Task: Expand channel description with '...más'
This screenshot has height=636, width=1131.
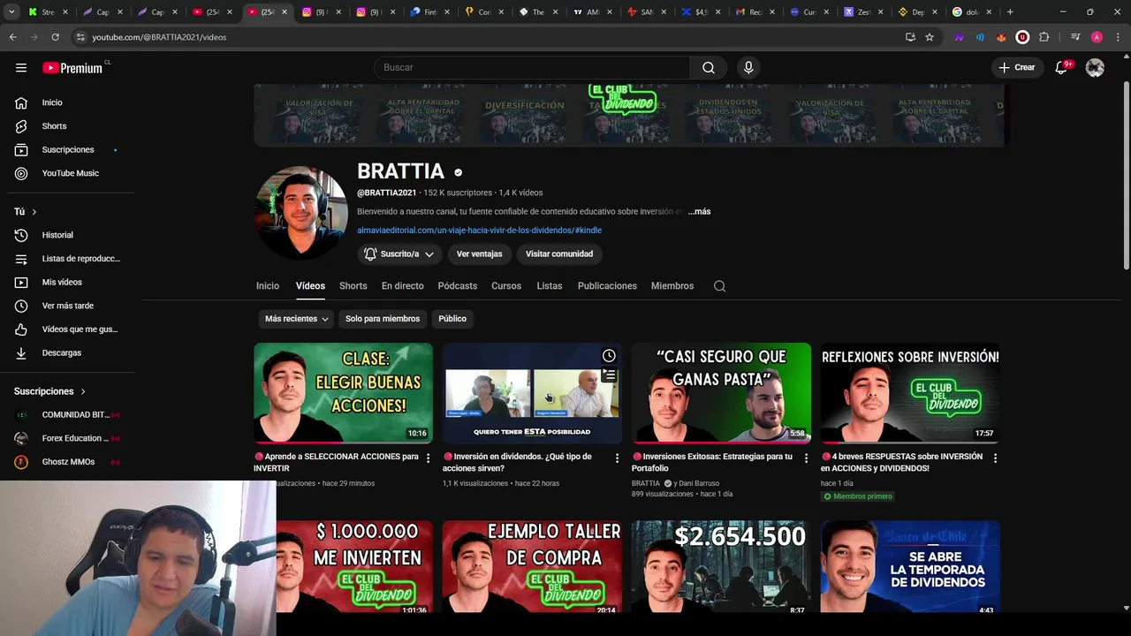Action: click(x=699, y=212)
